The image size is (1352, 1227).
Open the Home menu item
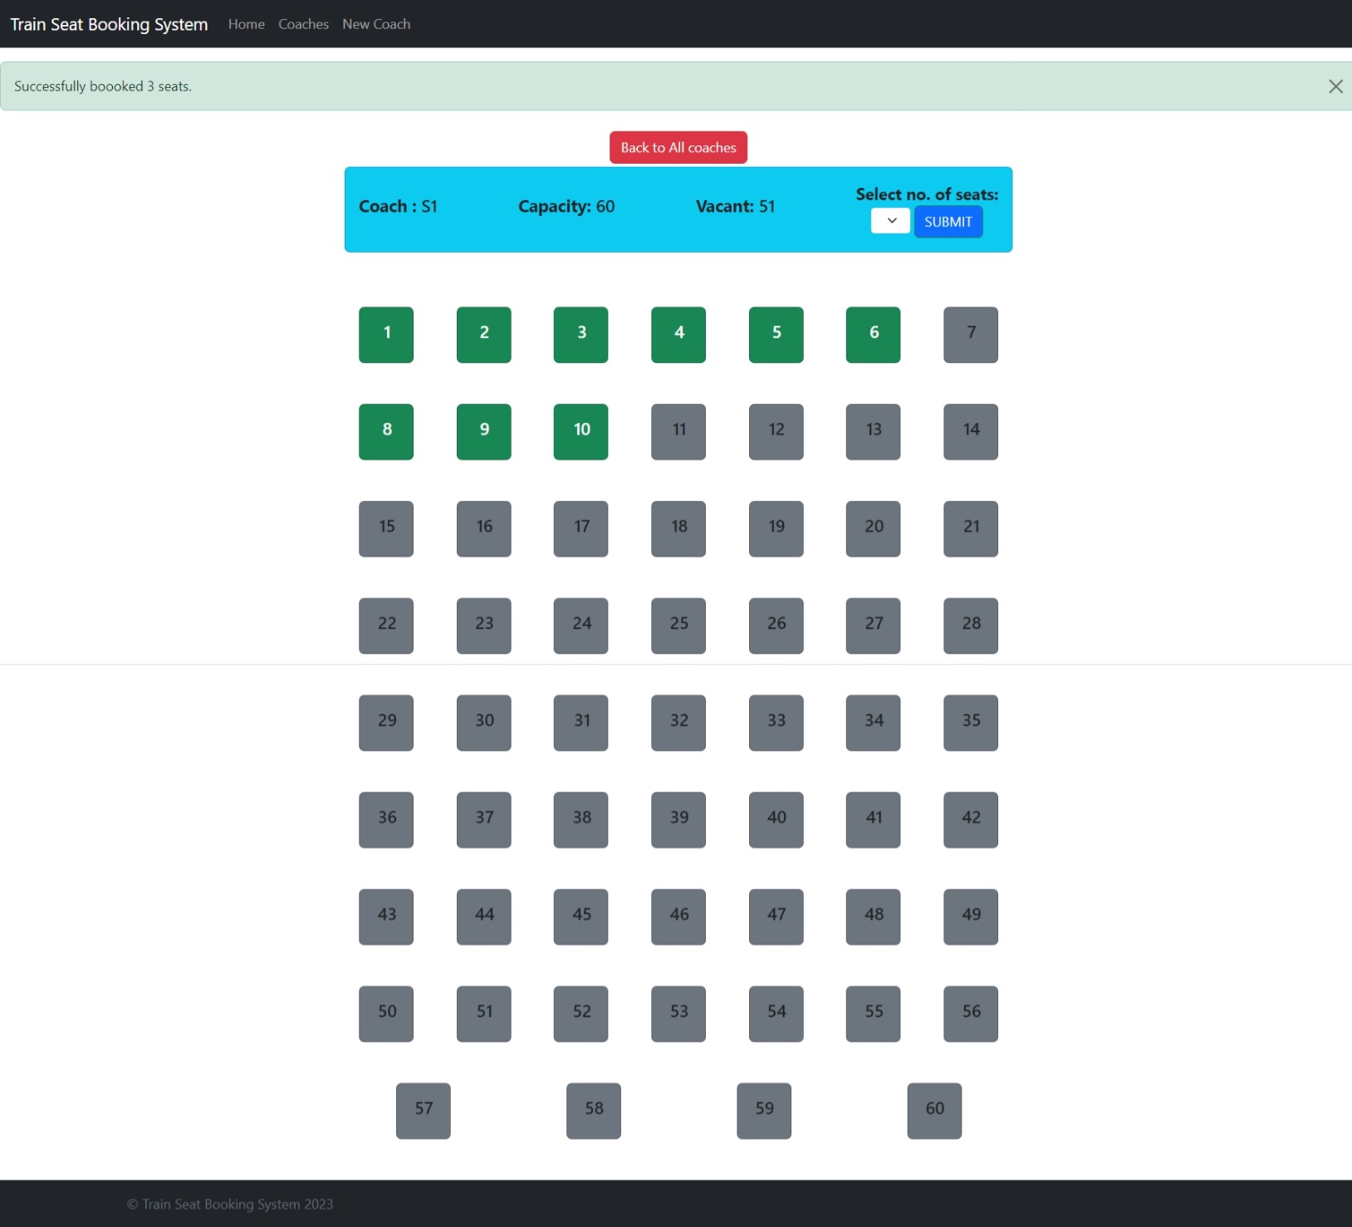coord(246,24)
